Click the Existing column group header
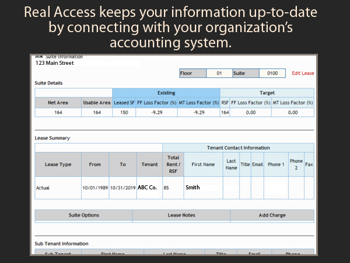The image size is (350, 263). point(166,92)
